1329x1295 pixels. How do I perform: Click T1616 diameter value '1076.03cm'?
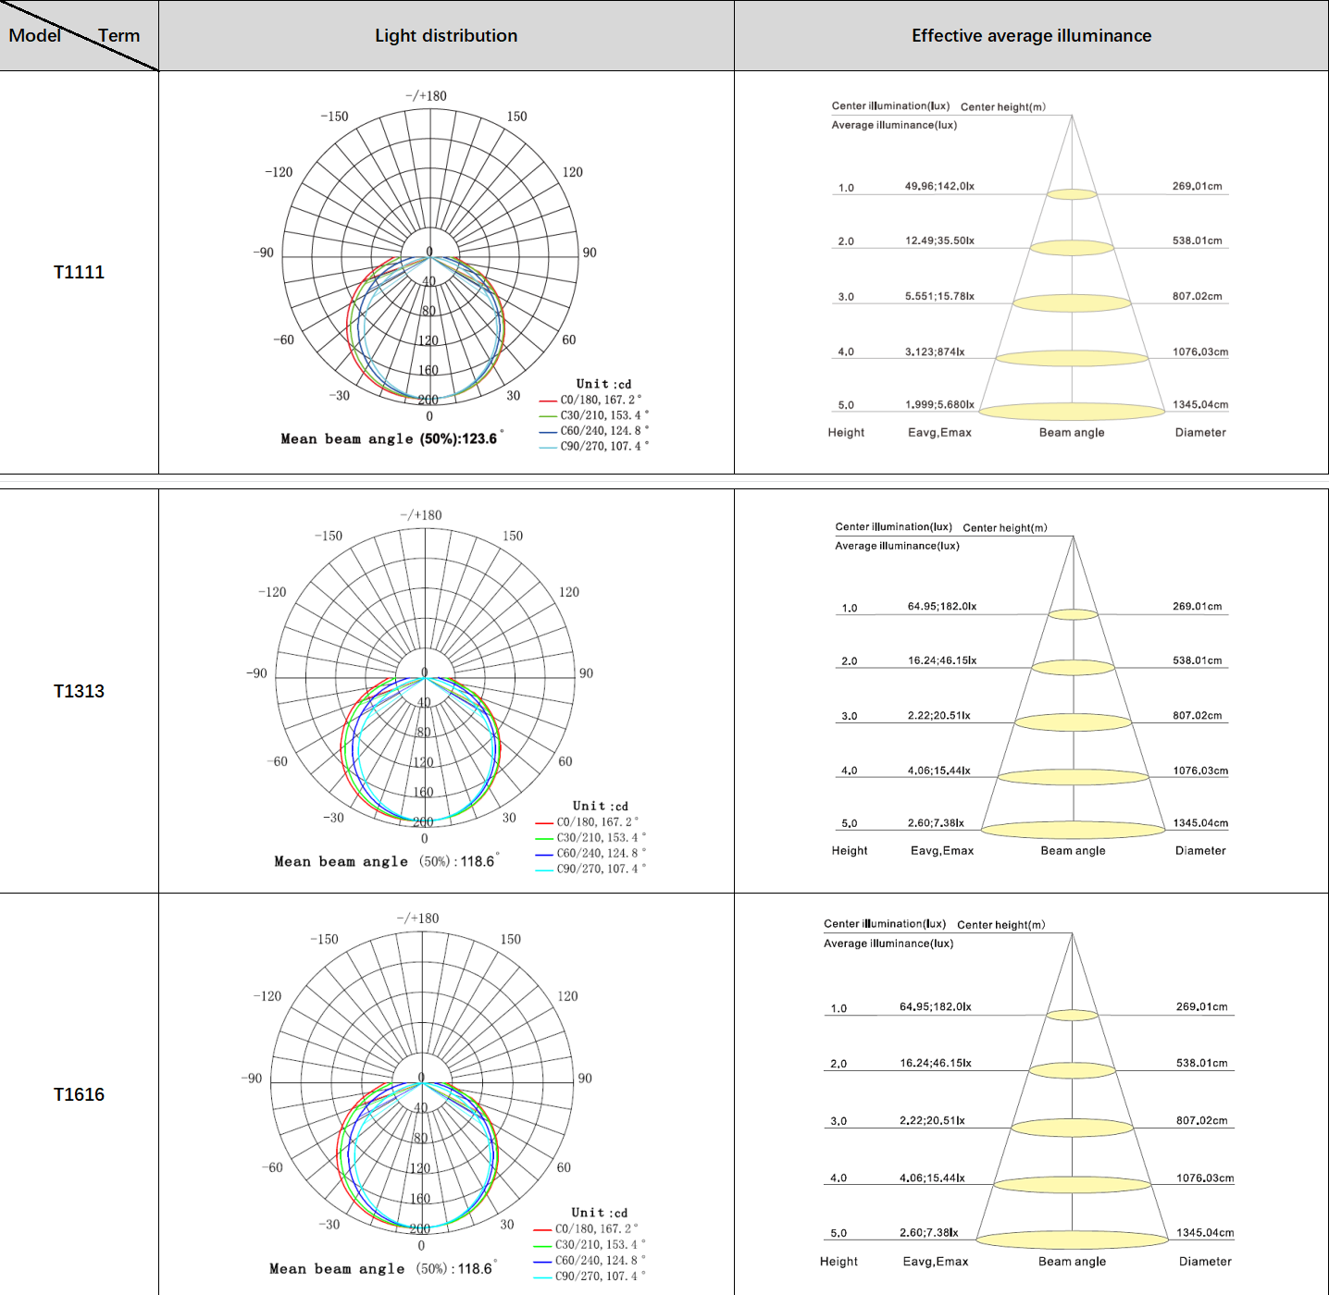[x=1205, y=1178]
